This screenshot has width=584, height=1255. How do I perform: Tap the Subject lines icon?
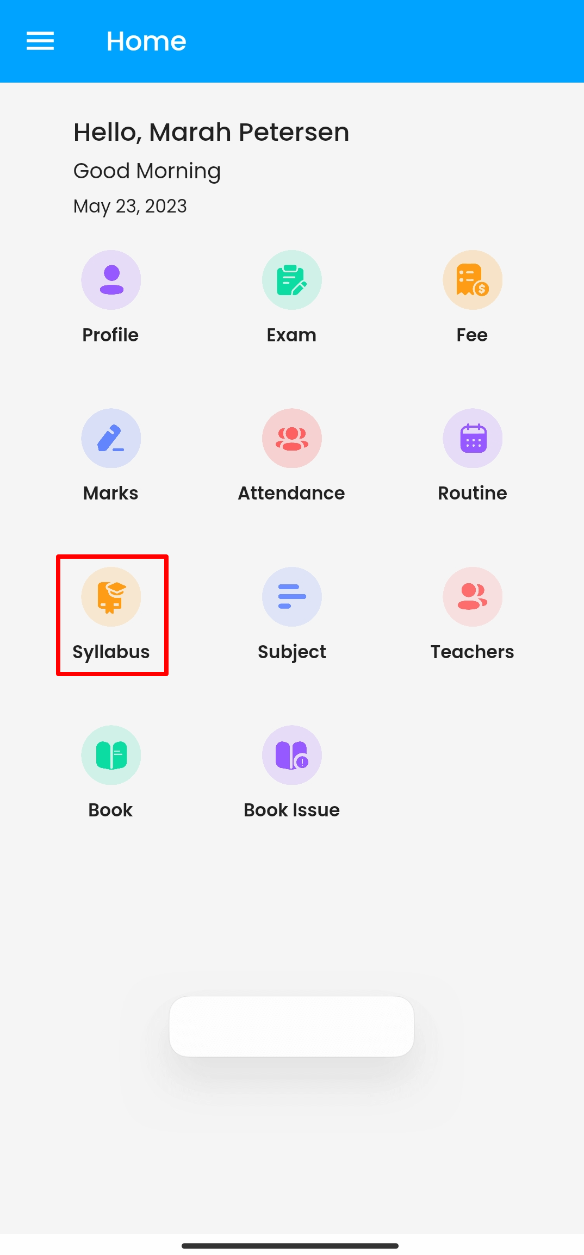point(292,597)
